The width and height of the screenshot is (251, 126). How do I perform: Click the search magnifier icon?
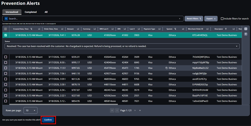6,19
